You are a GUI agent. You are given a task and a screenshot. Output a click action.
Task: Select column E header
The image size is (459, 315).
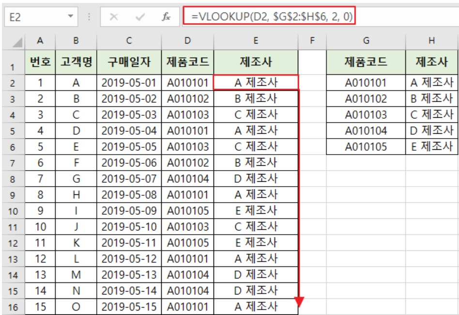[256, 41]
